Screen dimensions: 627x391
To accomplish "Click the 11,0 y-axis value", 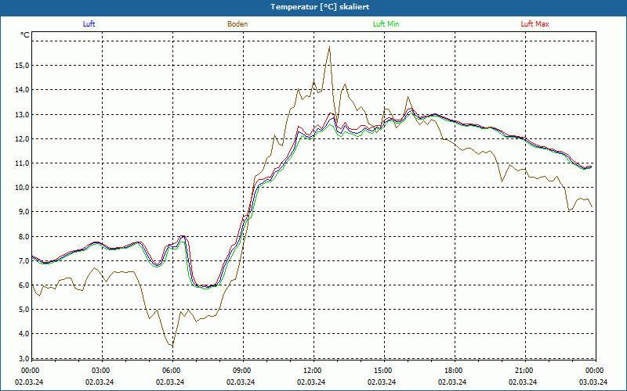I will 22,163.
